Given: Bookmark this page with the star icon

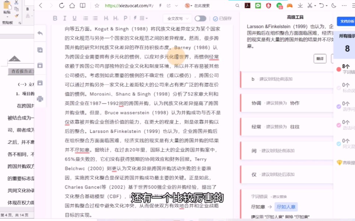Looking at the screenshot, I should tap(97, 6).
